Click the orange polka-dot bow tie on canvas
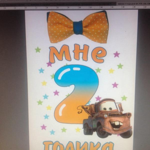Image resolution: width=150 pixels, height=150 pixels. (x=78, y=27)
